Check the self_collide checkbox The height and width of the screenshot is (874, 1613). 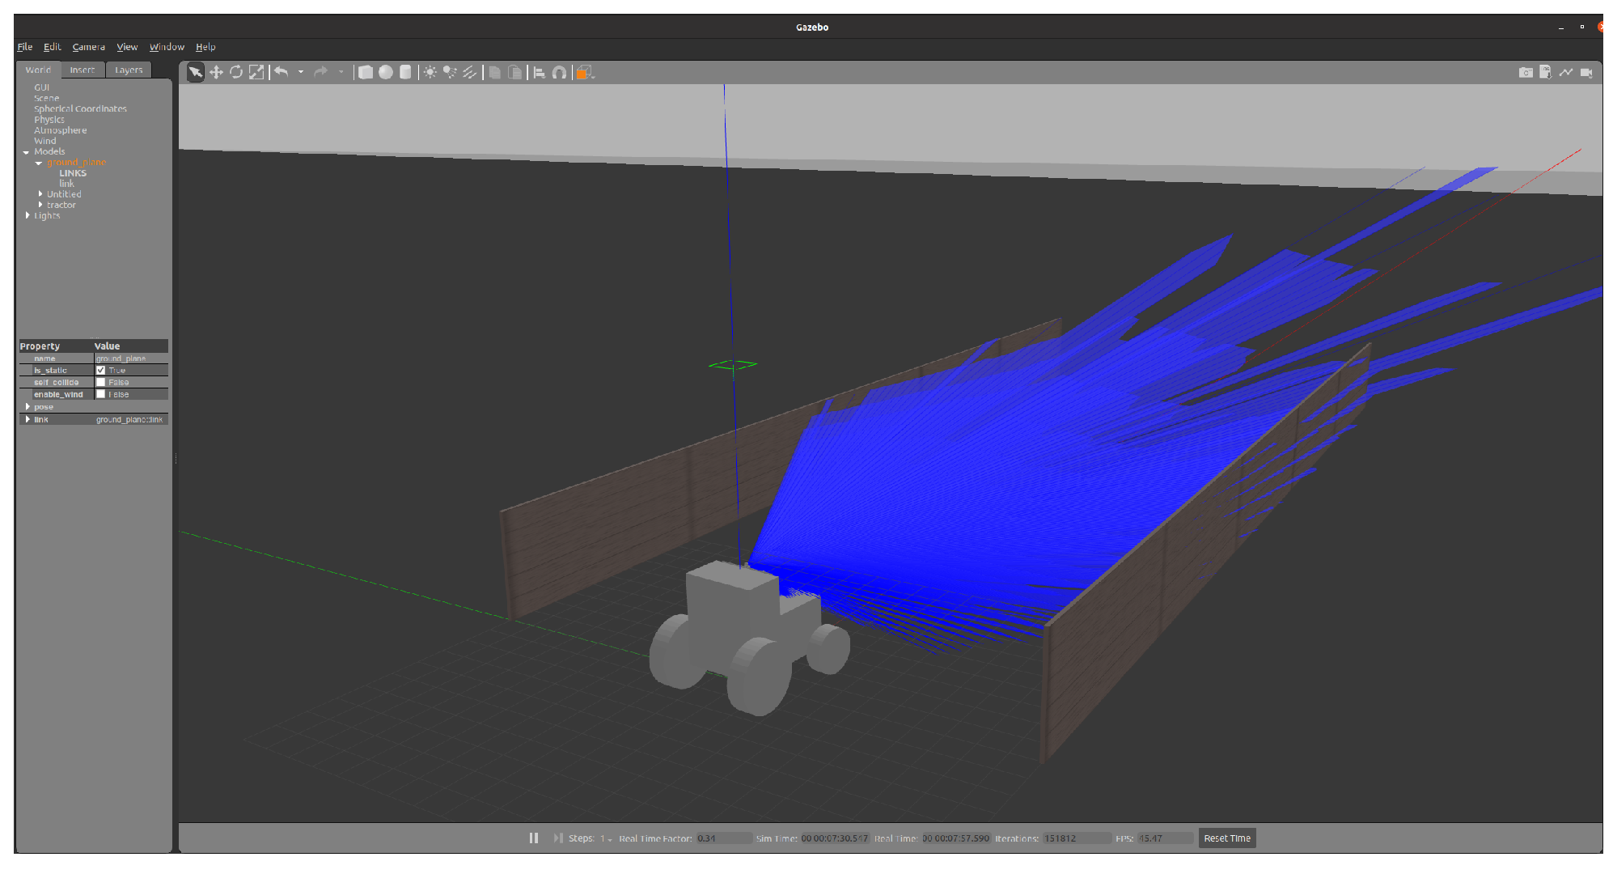tap(101, 383)
